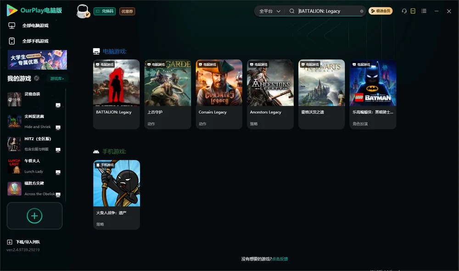The width and height of the screenshot is (459, 271).
Task: Click the Android icon next to 手机游戏 heading
Action: 96,152
